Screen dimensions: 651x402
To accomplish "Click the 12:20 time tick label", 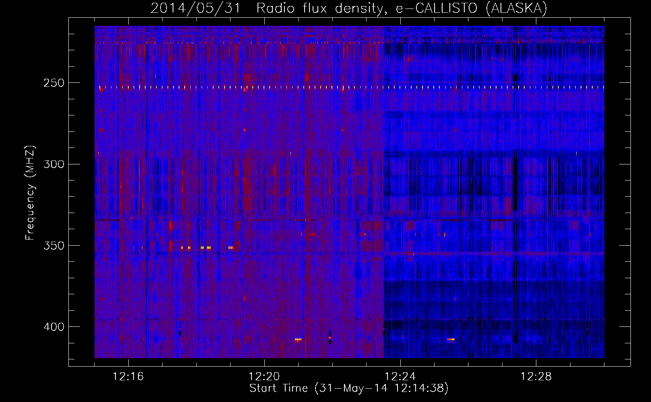I will point(264,377).
